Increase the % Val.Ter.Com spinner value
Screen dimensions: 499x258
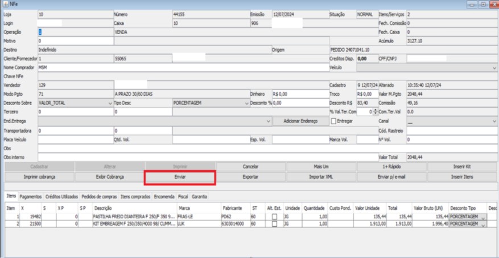pyautogui.click(x=376, y=110)
